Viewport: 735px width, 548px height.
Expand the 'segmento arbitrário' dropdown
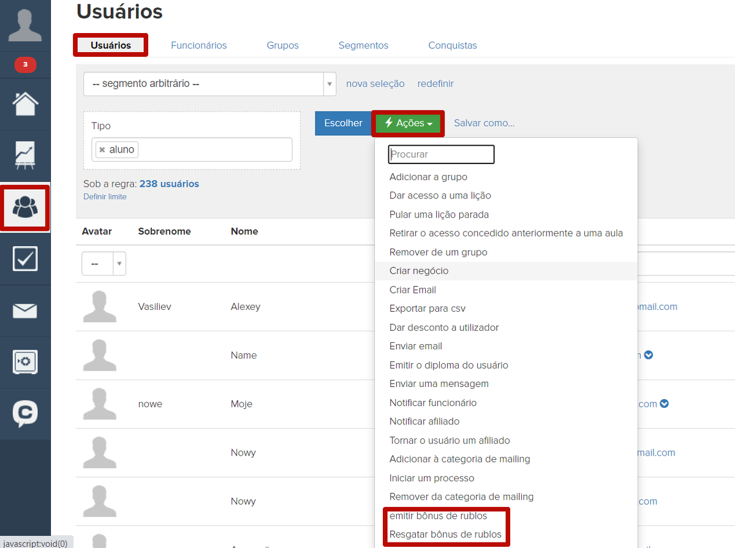[330, 84]
